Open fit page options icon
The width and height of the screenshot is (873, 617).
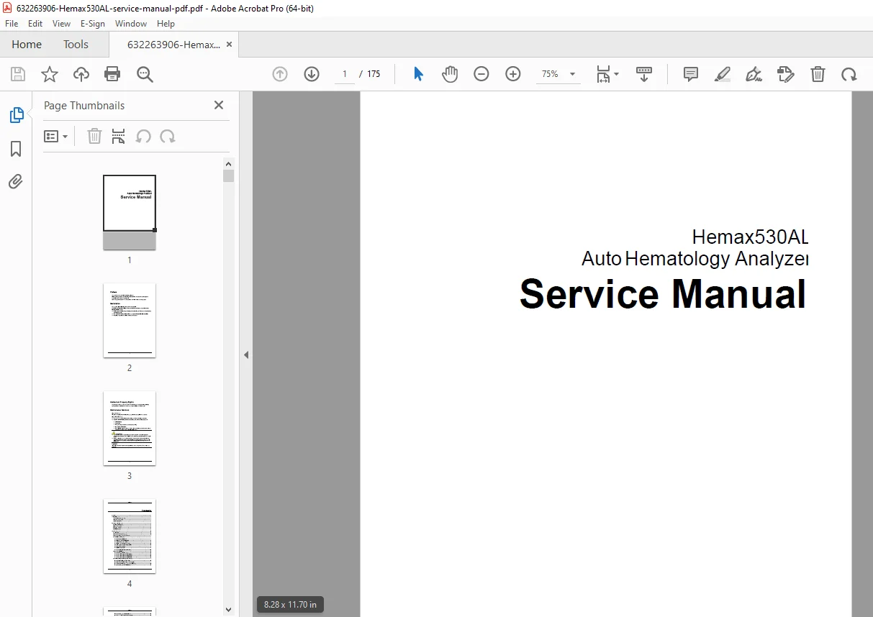tap(607, 74)
